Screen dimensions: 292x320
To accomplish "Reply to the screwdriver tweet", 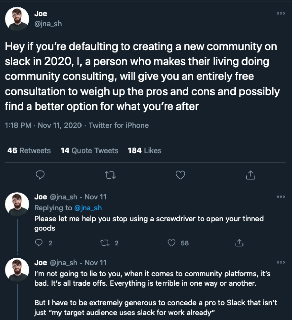I will coord(39,243).
